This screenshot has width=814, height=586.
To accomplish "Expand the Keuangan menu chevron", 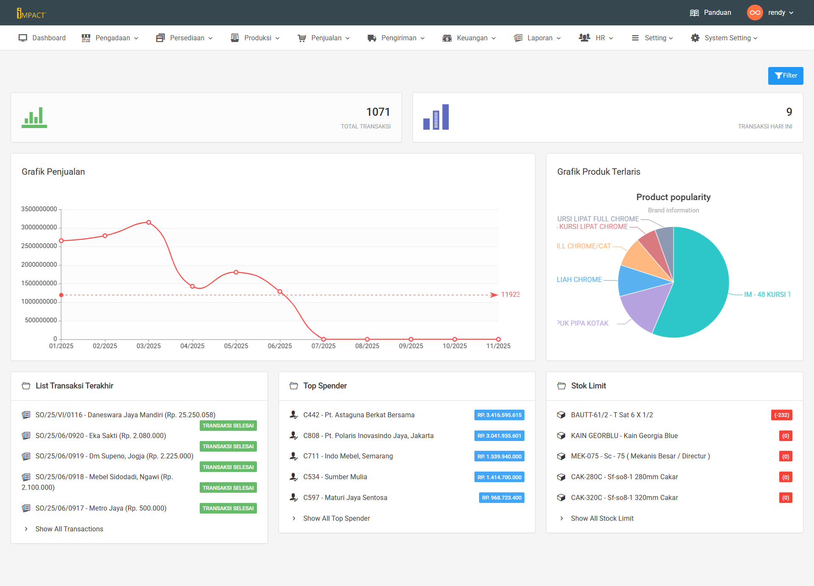I will [x=493, y=38].
